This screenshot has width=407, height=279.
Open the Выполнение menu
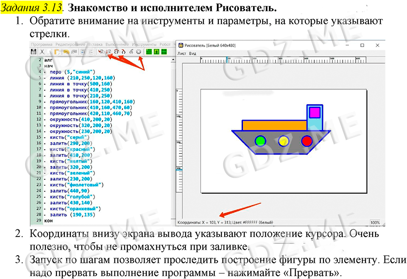click(x=117, y=44)
